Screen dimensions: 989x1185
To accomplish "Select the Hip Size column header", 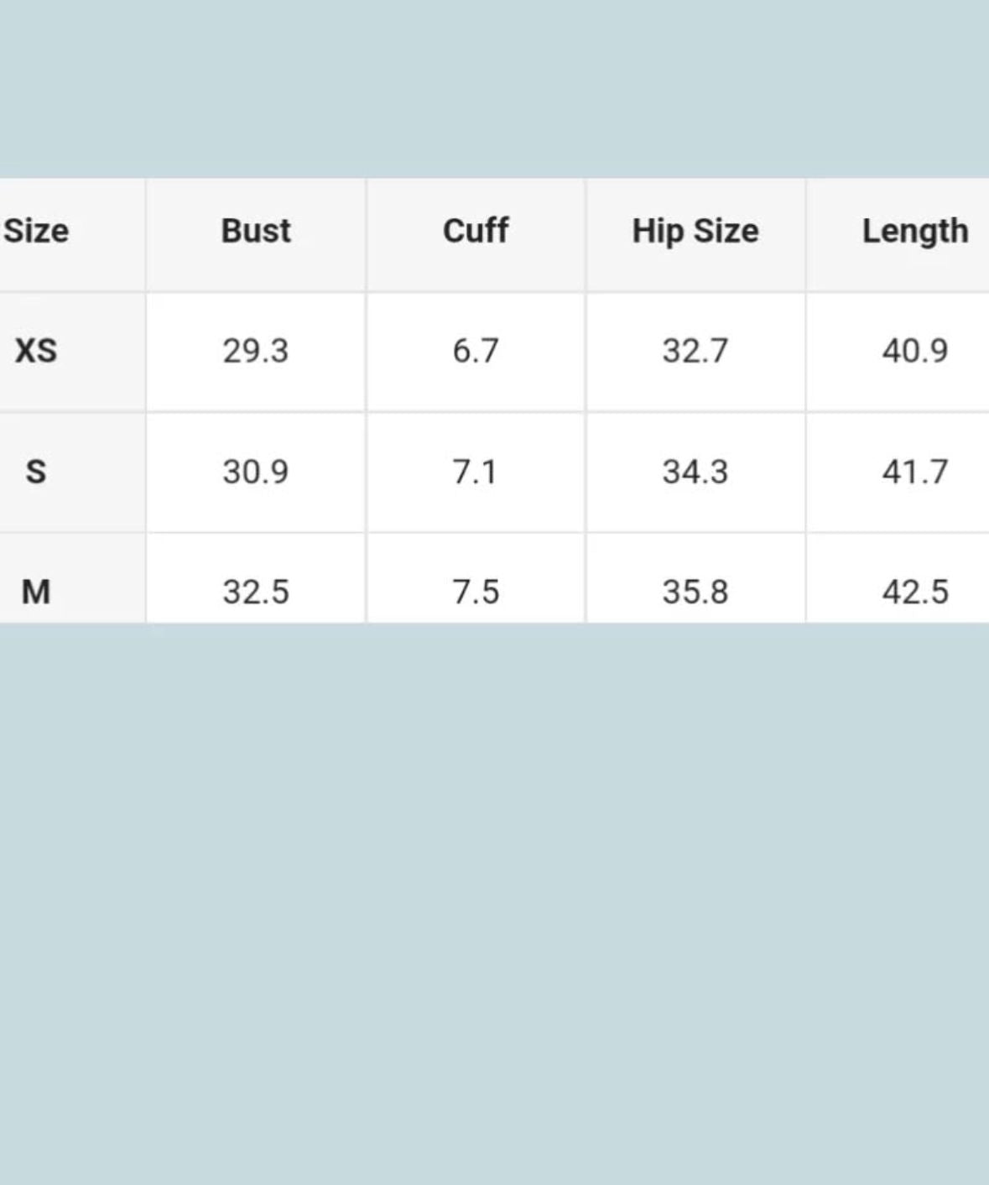I will (695, 231).
